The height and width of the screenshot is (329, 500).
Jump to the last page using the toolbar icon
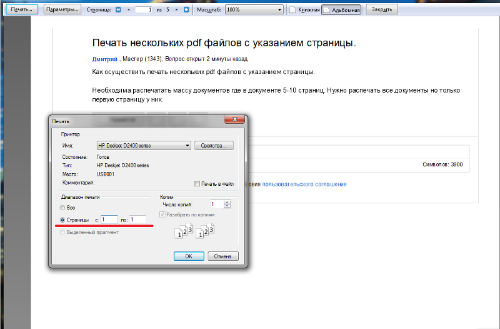click(x=186, y=10)
